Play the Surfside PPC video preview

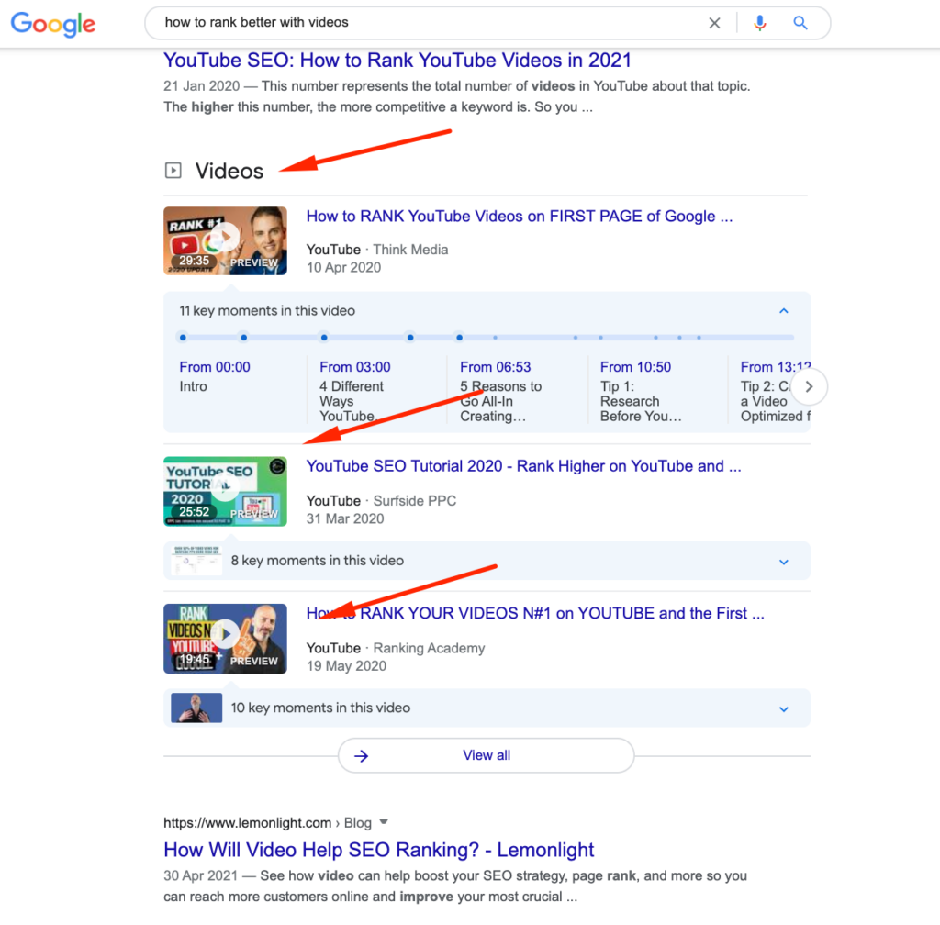225,491
